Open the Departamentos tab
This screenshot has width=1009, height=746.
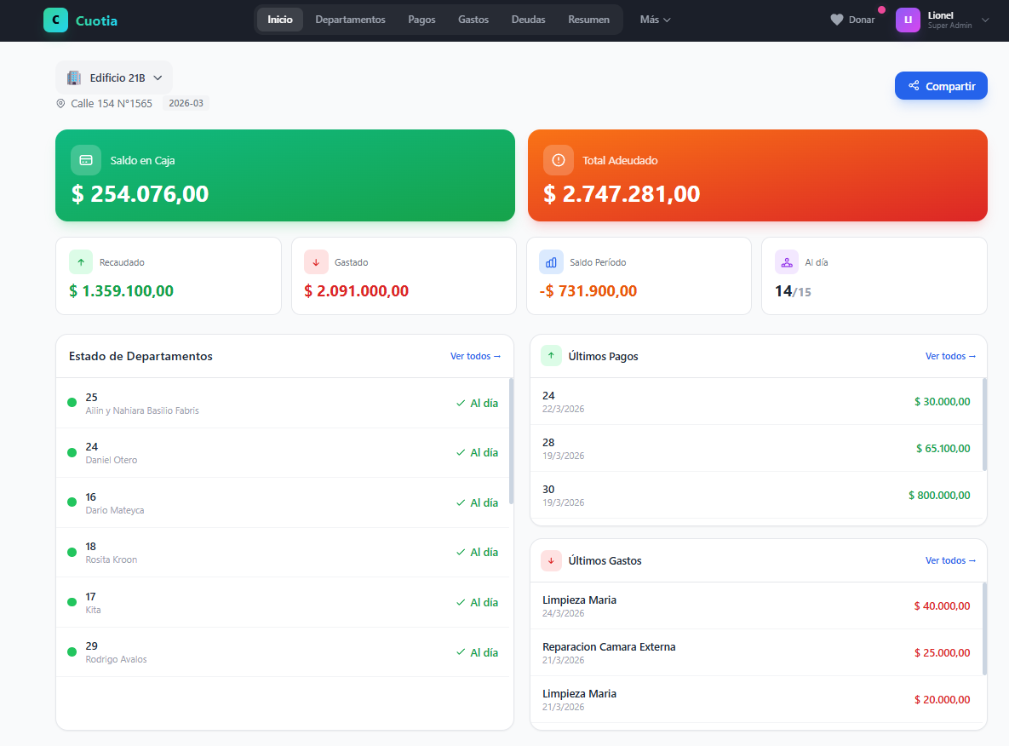click(x=350, y=20)
